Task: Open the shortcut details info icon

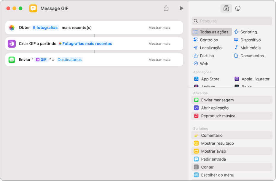Action: click(238, 8)
